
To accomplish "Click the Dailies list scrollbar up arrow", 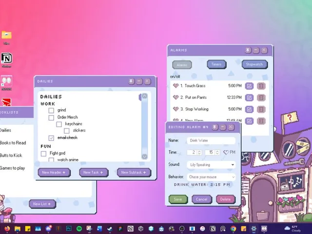I will (144, 96).
